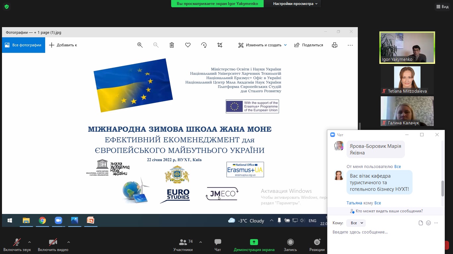
Task: Close the Чат window
Action: pyautogui.click(x=437, y=135)
